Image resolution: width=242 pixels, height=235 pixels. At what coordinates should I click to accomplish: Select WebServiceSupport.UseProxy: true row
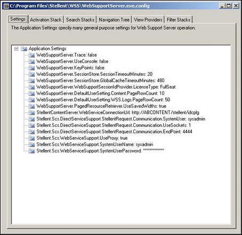tap(82, 138)
